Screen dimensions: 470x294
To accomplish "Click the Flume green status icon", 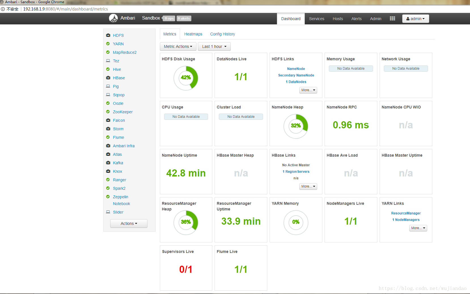I will 108,137.
